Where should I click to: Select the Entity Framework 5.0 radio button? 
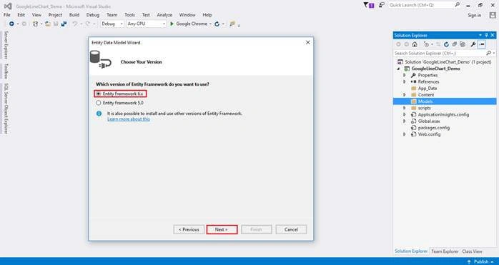coord(99,103)
